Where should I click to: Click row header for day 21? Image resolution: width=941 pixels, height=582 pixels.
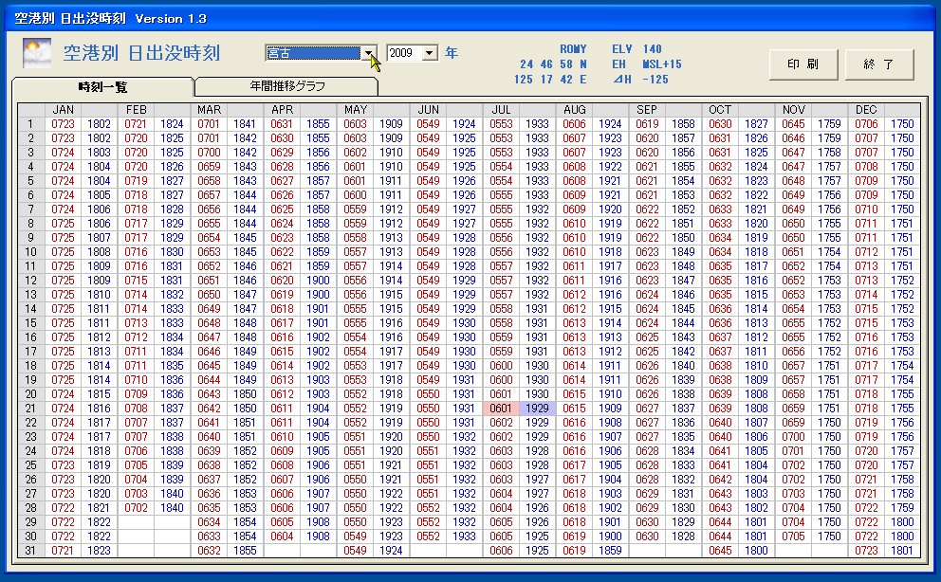[31, 409]
